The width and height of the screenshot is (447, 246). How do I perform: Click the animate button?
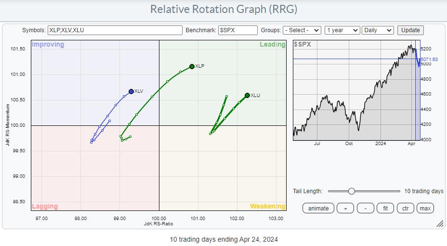point(318,208)
